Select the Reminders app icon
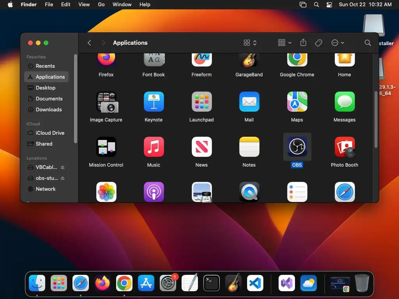The width and height of the screenshot is (399, 299). [x=297, y=192]
